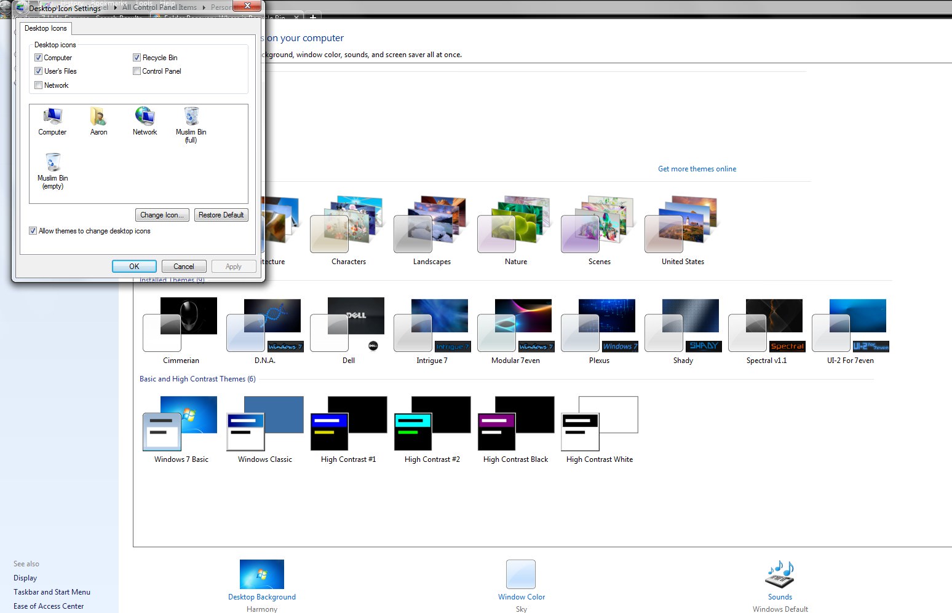Apply the United States theme

click(683, 230)
